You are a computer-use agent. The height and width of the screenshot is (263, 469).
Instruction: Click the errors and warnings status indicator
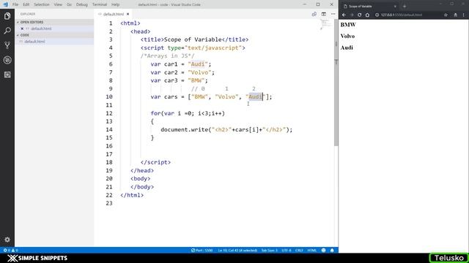10,250
